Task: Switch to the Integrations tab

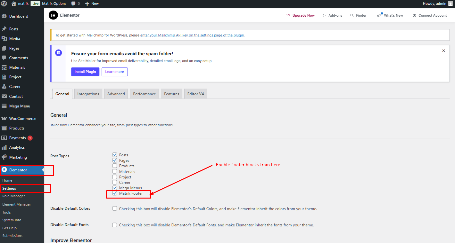Action: click(x=88, y=94)
